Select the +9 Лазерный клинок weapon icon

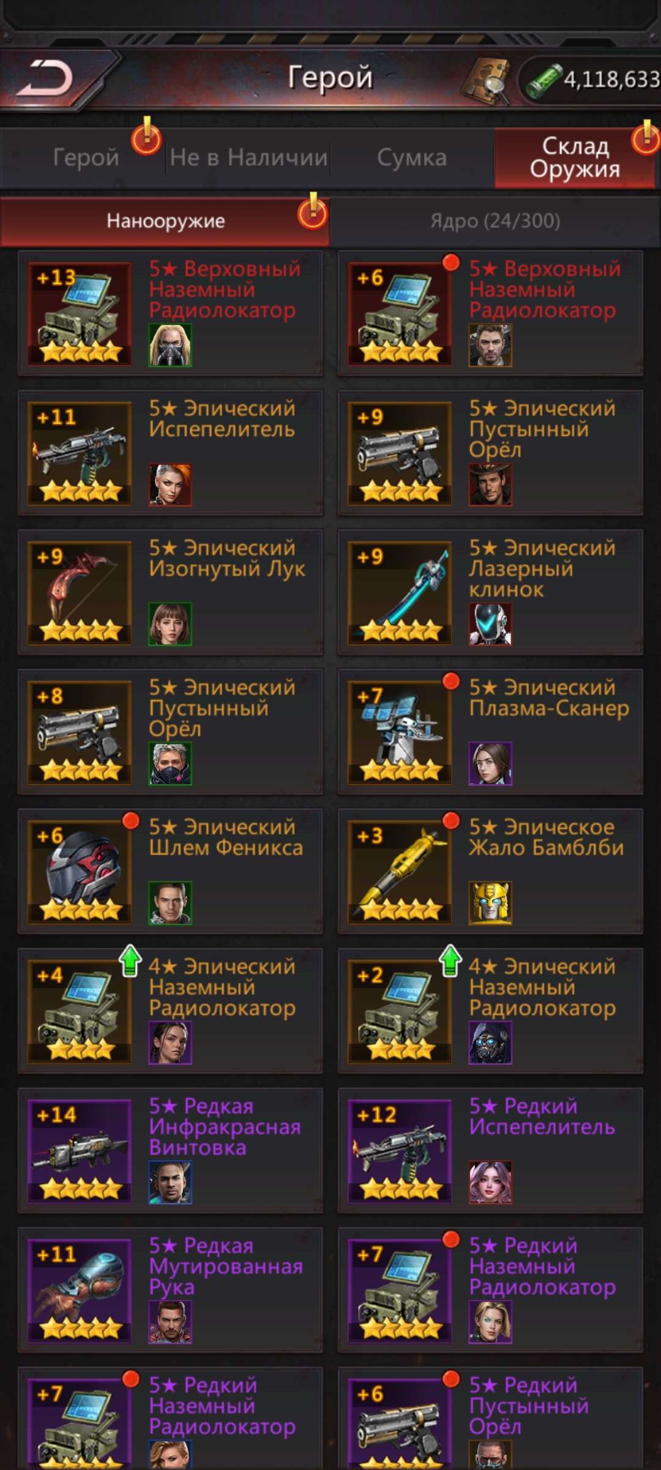pos(400,593)
